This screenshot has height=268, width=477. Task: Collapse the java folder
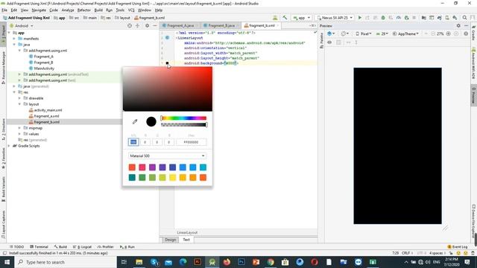tap(14, 45)
